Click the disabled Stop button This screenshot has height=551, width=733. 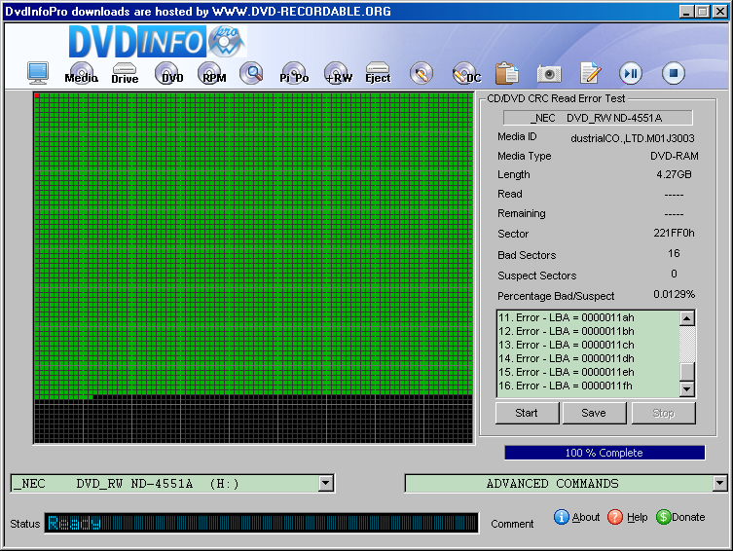tap(663, 413)
